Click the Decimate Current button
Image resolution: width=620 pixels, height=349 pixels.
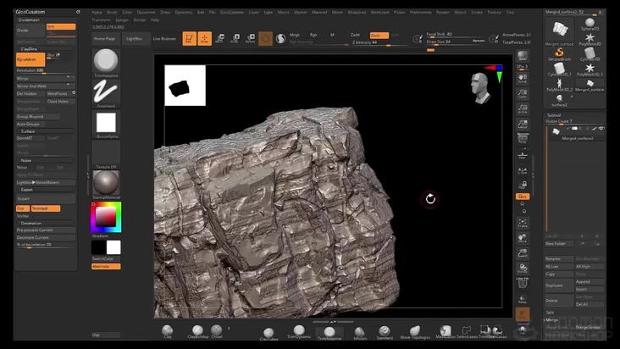(x=46, y=237)
